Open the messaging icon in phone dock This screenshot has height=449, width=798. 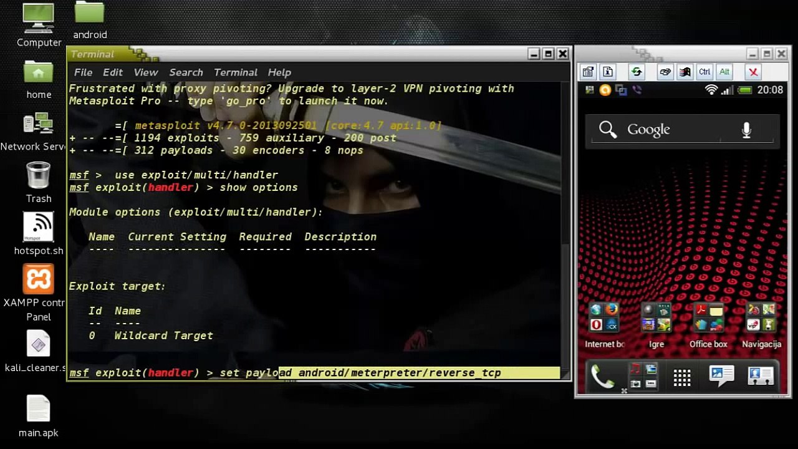[721, 376]
